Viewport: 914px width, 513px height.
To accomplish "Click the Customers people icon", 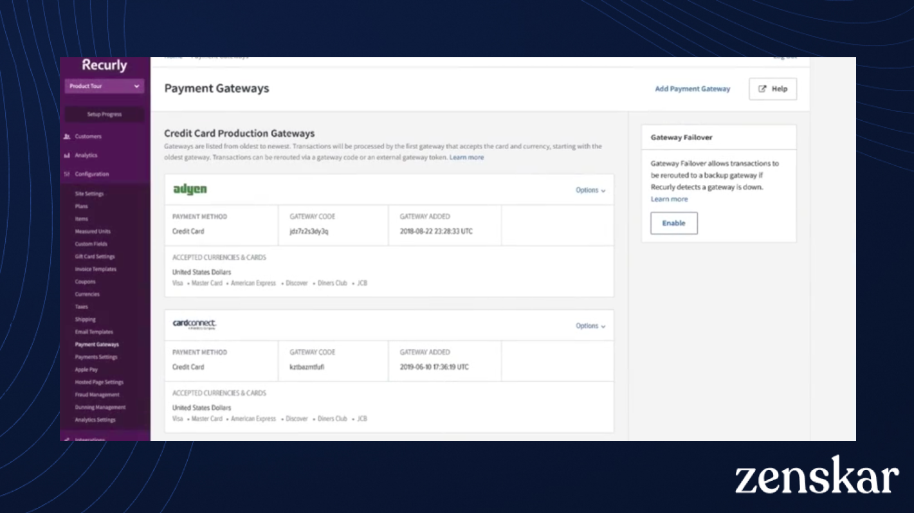I will pos(67,136).
